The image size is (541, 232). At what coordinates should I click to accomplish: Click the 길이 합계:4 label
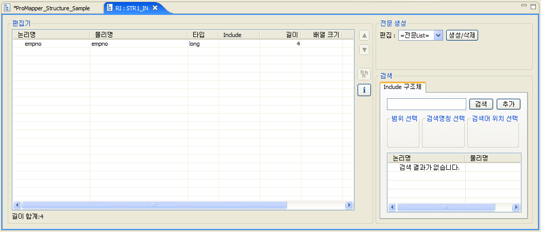28,217
